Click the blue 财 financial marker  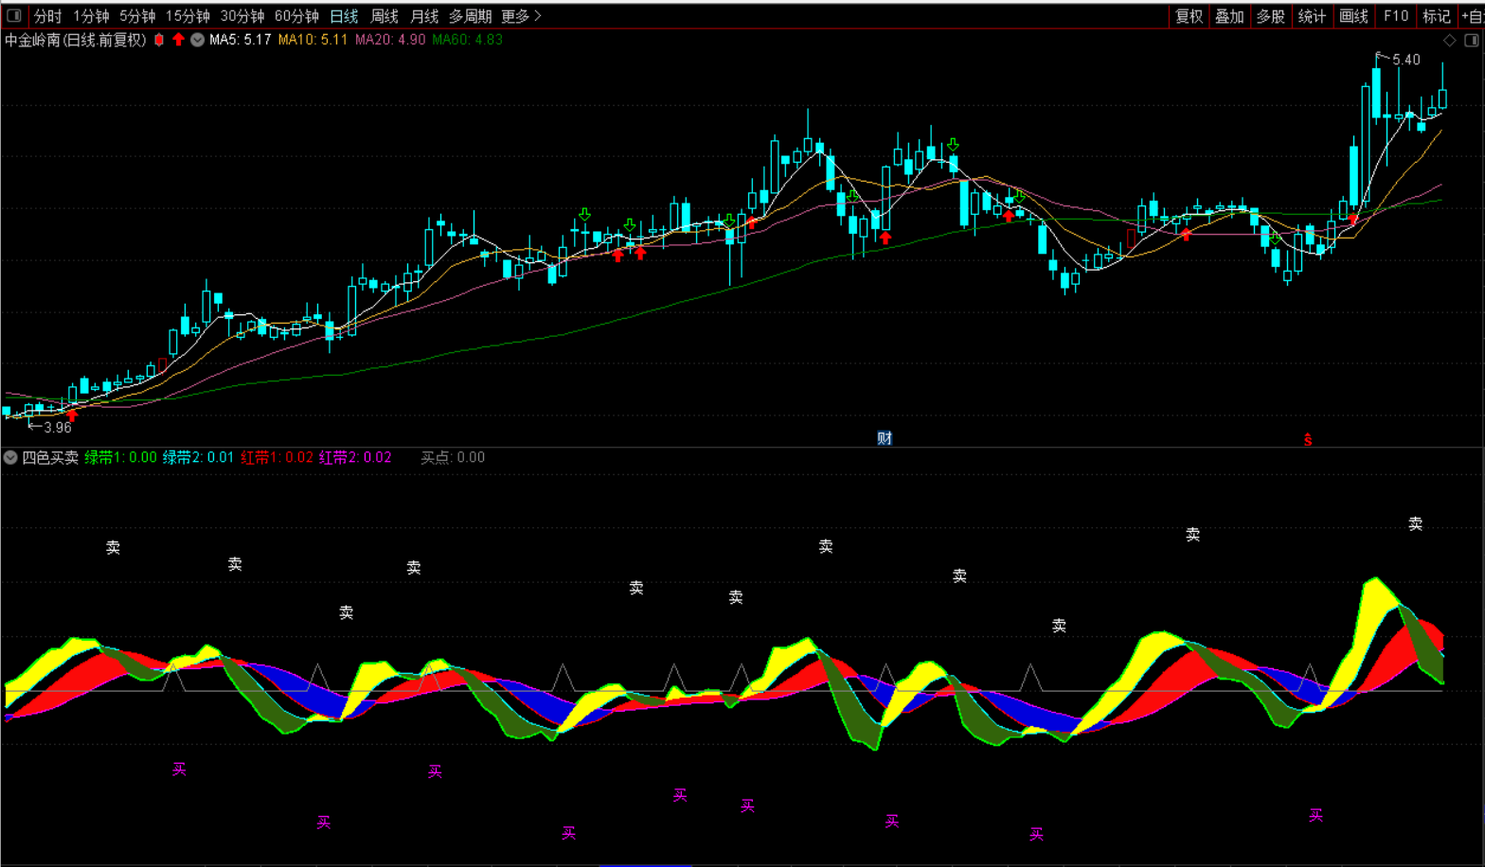[x=885, y=437]
